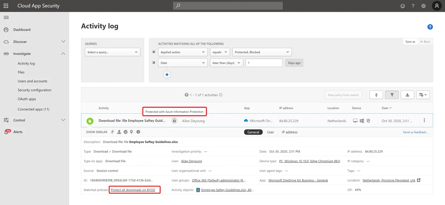
Task: Open the more options menu for the activity row
Action: coord(424,121)
